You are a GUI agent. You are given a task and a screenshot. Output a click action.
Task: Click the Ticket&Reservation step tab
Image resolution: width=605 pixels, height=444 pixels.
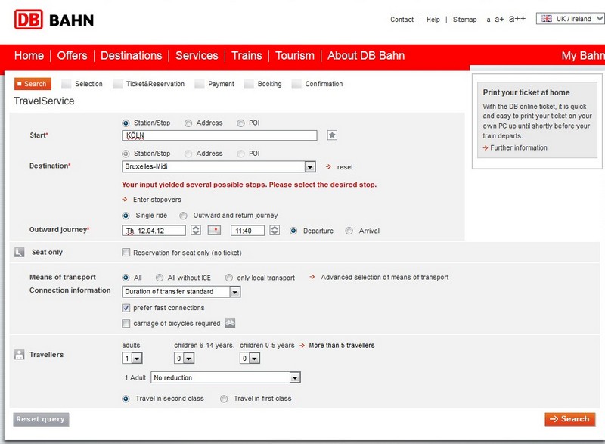coord(149,84)
